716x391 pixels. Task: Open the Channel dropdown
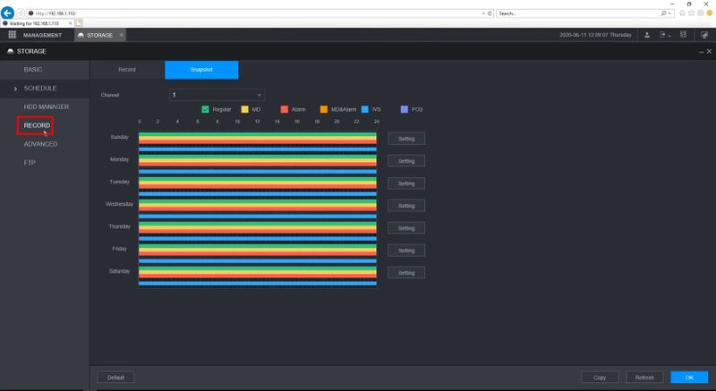click(x=217, y=95)
